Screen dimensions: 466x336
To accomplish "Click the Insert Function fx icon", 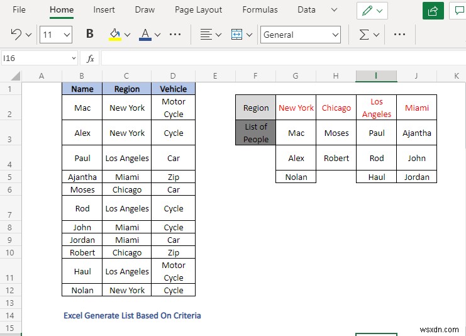I will (x=90, y=59).
